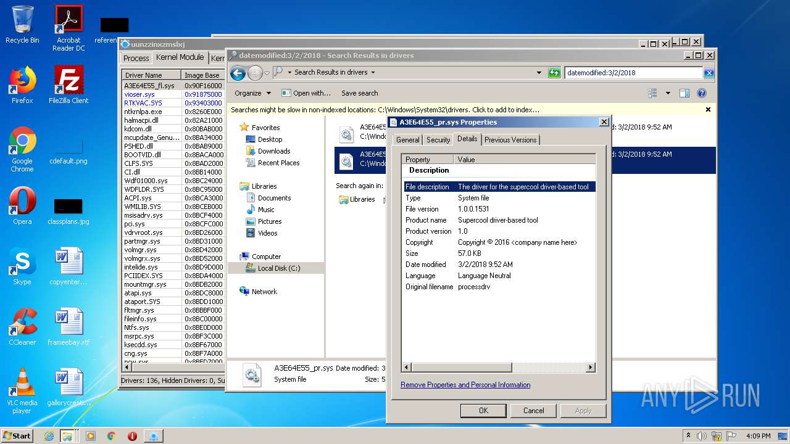790x444 pixels.
Task: Launch CCleaner desktop shortcut
Action: pos(22,327)
